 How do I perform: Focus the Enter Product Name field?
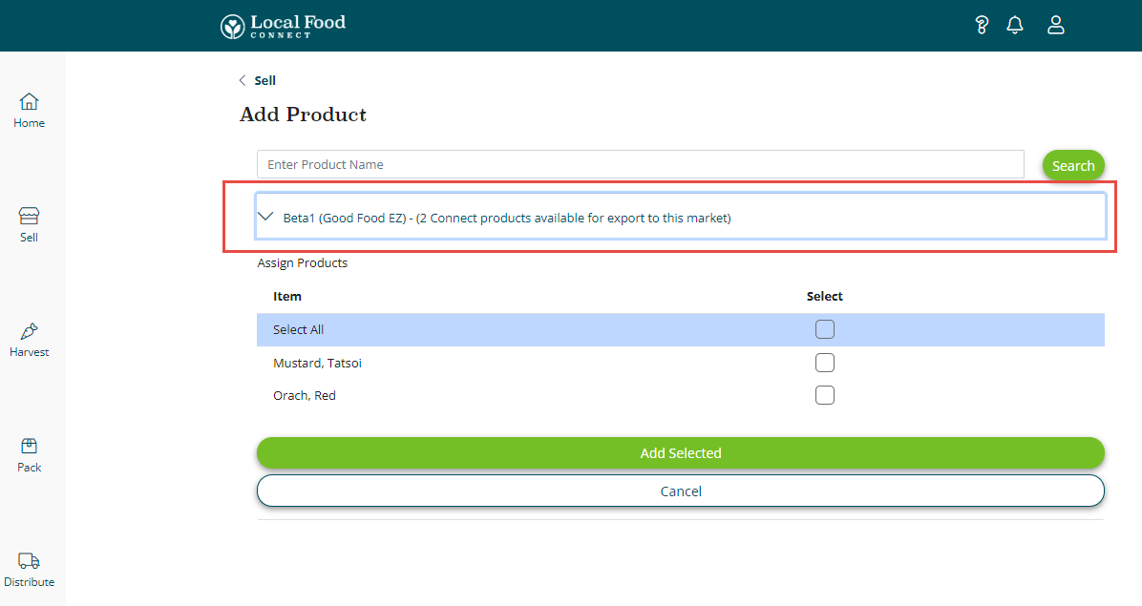(x=640, y=164)
